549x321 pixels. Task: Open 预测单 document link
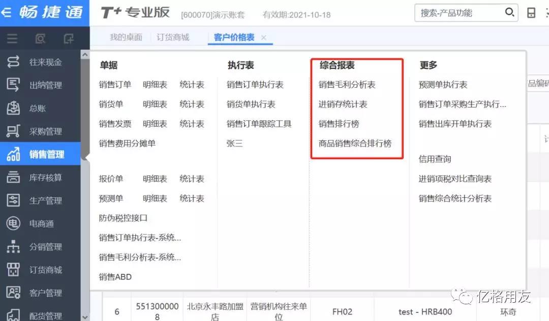point(111,198)
